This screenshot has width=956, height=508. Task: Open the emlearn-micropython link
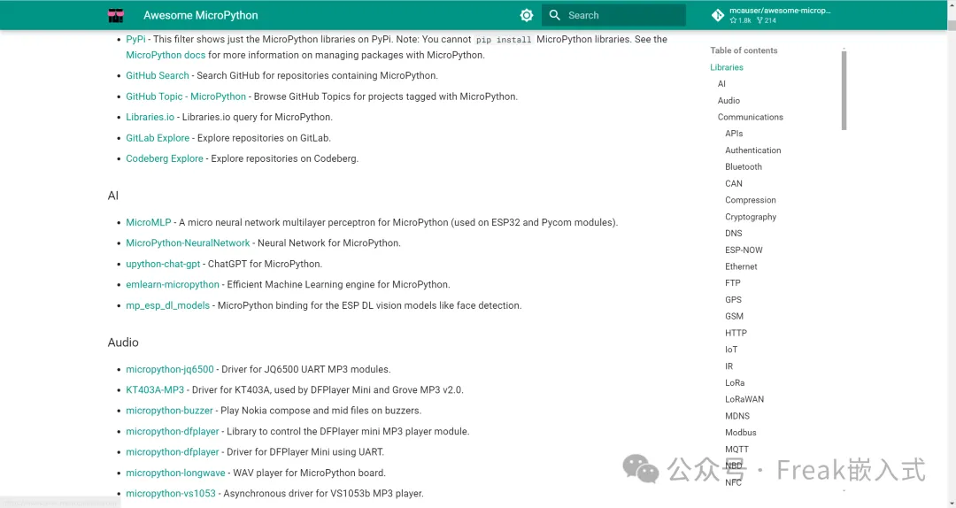tap(173, 285)
